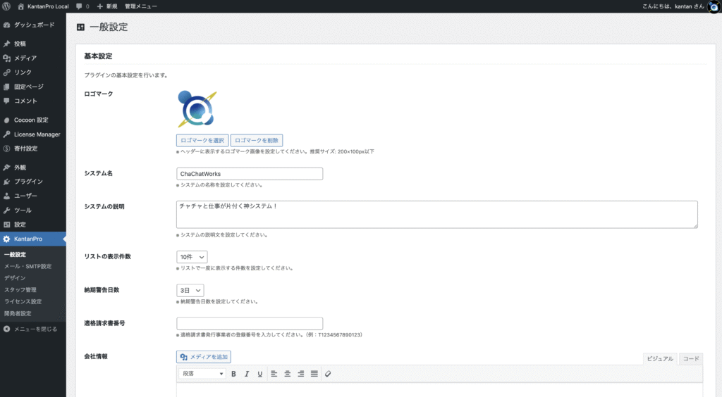722x397 pixels.
Task: Click the plus 新規 new content icon
Action: tap(100, 6)
